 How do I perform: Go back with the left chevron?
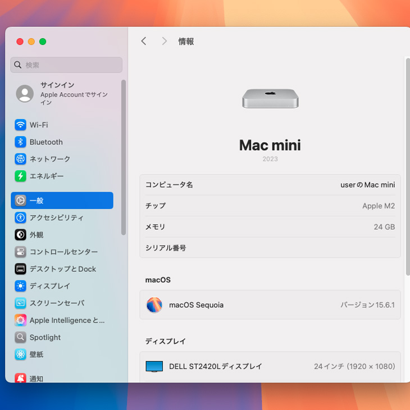click(144, 41)
